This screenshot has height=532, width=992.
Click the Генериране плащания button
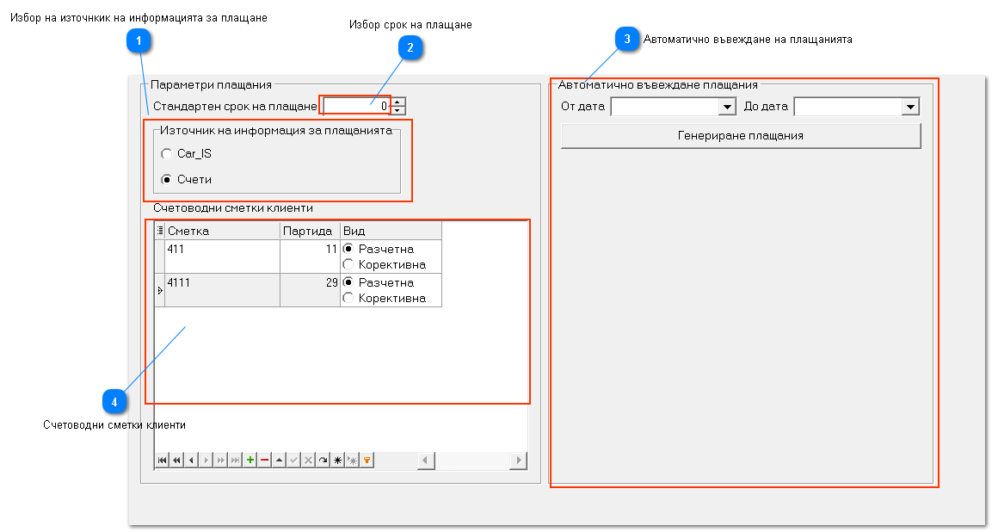pos(741,136)
